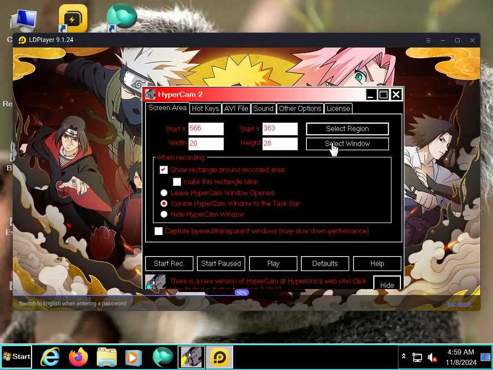
Task: Click the Select Region button
Action: tap(347, 128)
